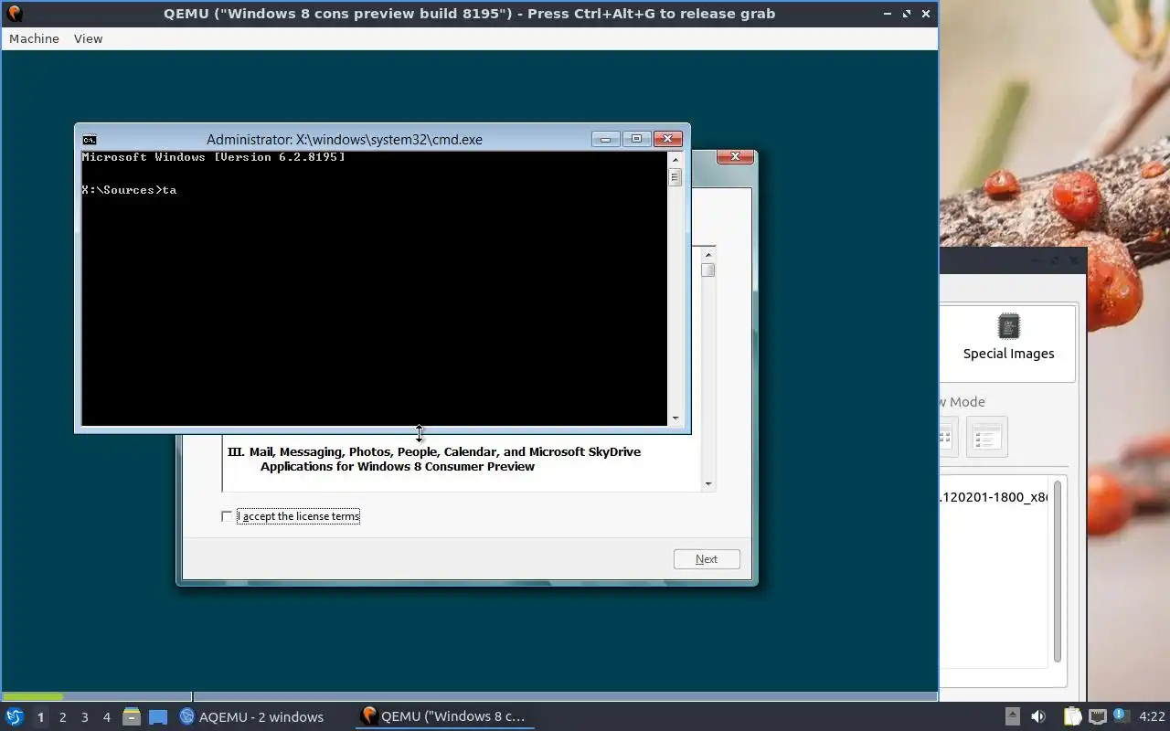
Task: Click the cmd window scrollbar thumb
Action: pyautogui.click(x=675, y=176)
